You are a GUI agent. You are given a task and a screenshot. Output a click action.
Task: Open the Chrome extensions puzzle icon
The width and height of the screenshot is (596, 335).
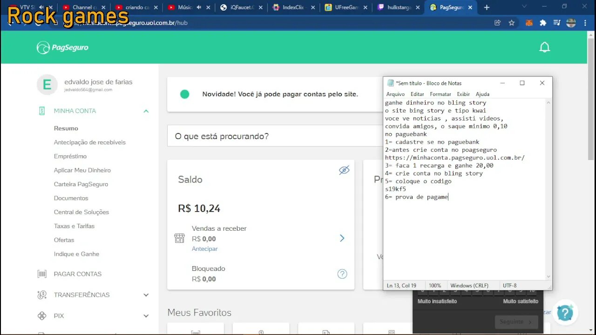click(x=543, y=22)
